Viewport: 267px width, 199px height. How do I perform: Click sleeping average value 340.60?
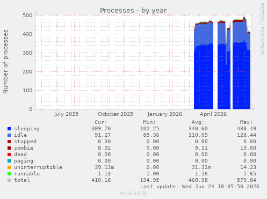pos(198,129)
